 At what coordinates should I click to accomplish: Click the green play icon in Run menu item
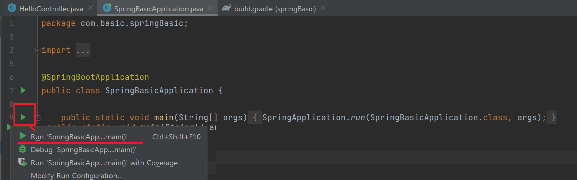click(x=23, y=136)
